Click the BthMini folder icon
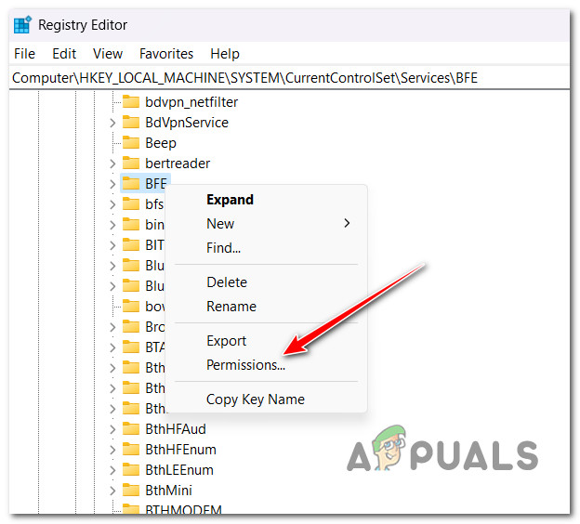The width and height of the screenshot is (580, 524). pos(130,491)
